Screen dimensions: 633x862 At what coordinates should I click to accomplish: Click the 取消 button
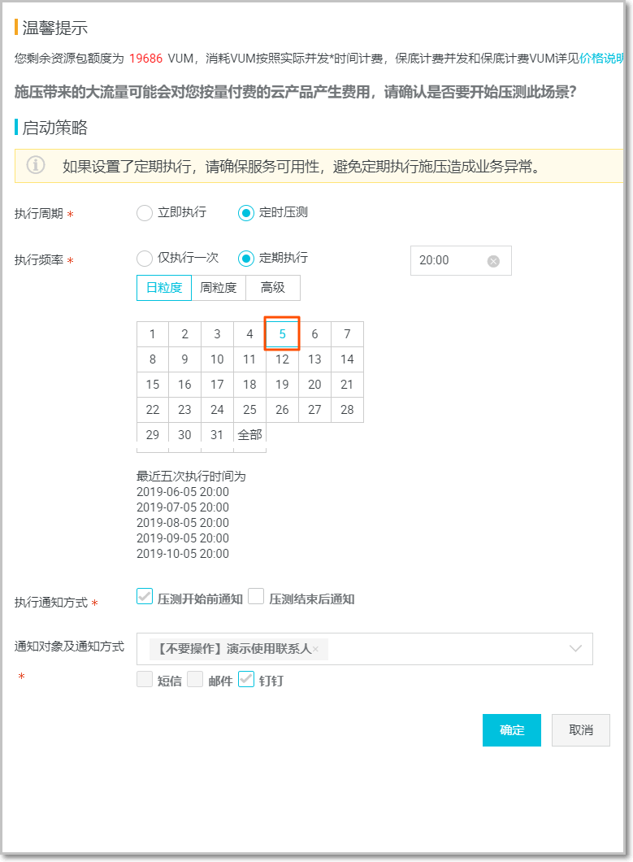[581, 730]
